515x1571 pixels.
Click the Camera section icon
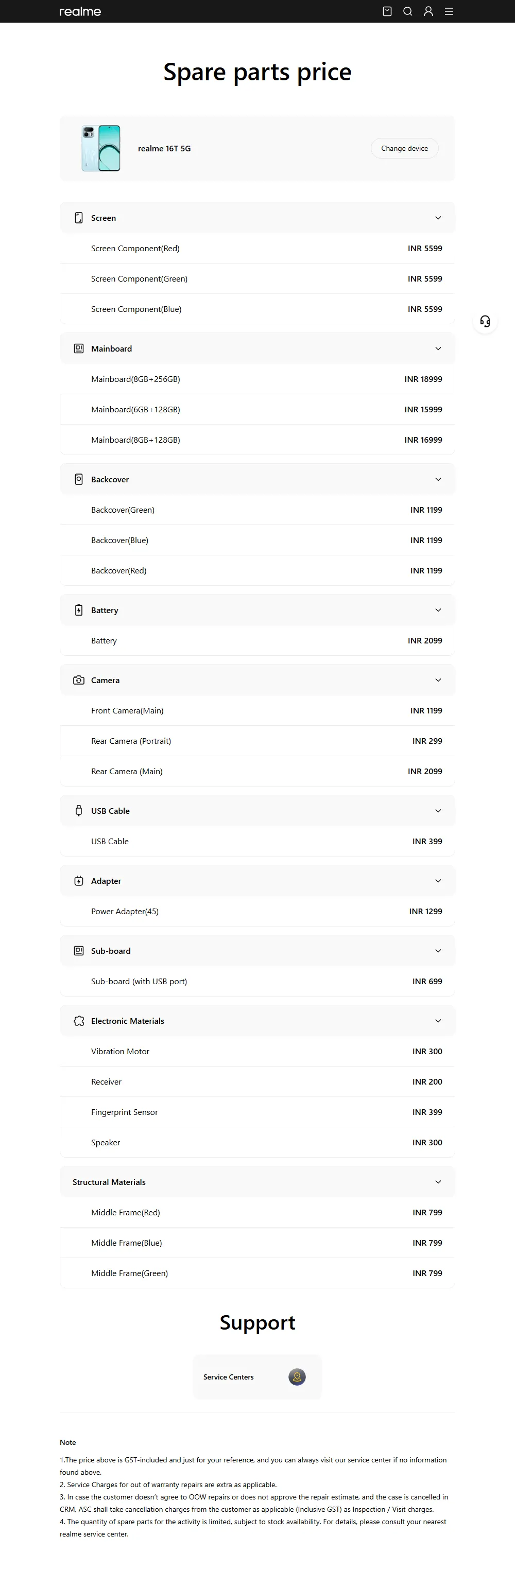point(79,680)
